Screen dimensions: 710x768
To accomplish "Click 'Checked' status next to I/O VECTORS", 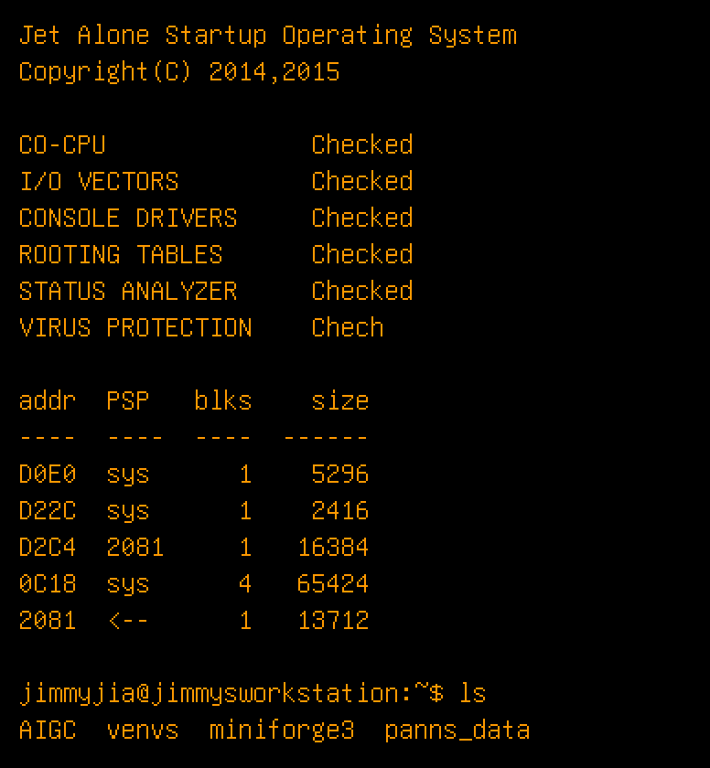I will 362,181.
